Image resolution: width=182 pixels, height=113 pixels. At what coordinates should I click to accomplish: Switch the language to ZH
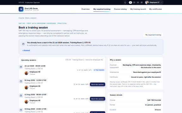[142, 3]
